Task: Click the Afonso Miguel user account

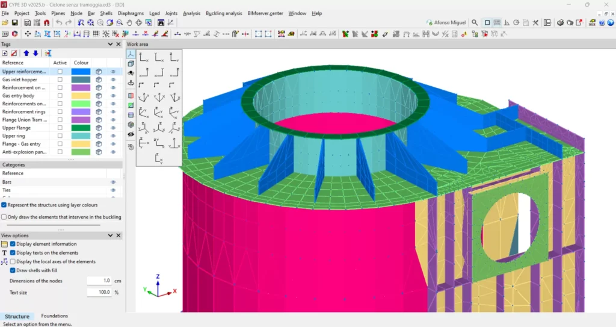Action: (x=446, y=23)
